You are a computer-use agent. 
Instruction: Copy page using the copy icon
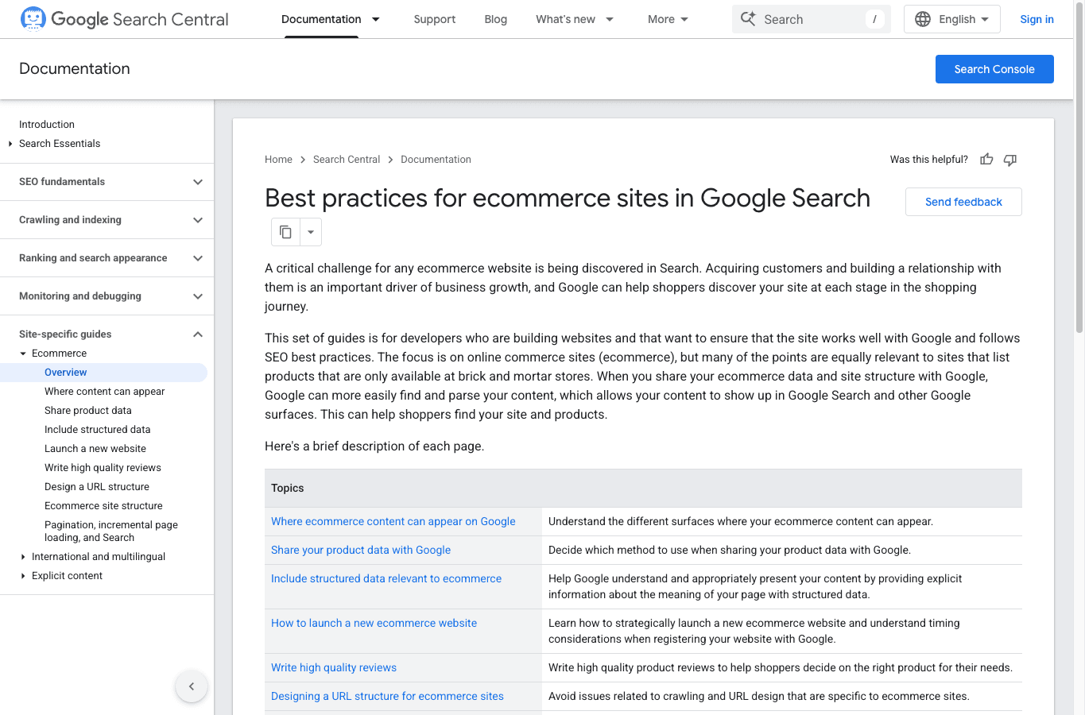[285, 232]
